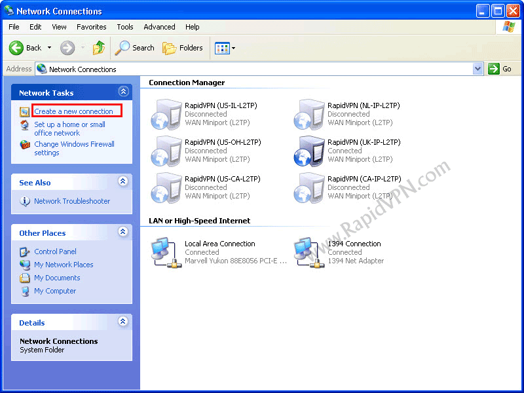This screenshot has height=393, width=524.
Task: Click the new connection wizard icon
Action: click(x=24, y=111)
